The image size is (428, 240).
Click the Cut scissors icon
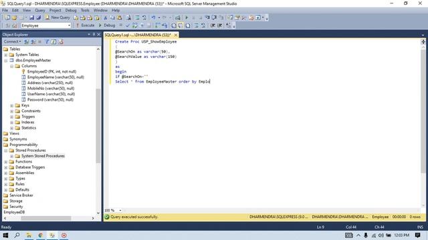point(106,18)
